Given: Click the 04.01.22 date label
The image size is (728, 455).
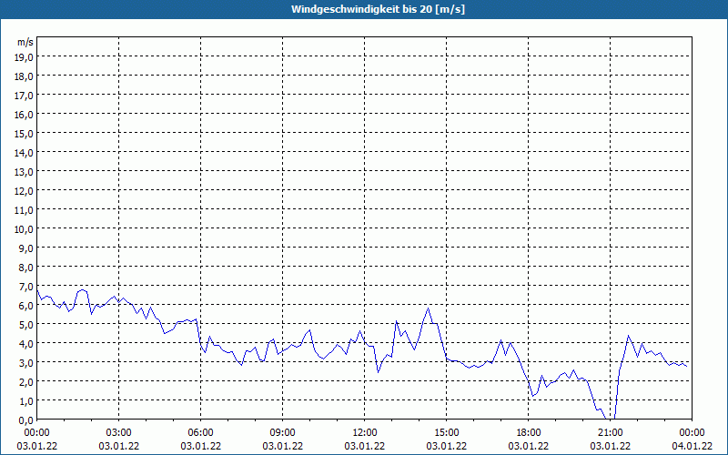Looking at the screenshot, I should [693, 446].
